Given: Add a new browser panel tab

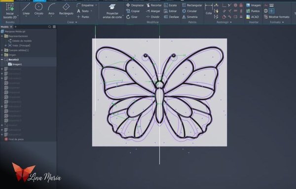Looking at the screenshot, I should coord(15,27).
